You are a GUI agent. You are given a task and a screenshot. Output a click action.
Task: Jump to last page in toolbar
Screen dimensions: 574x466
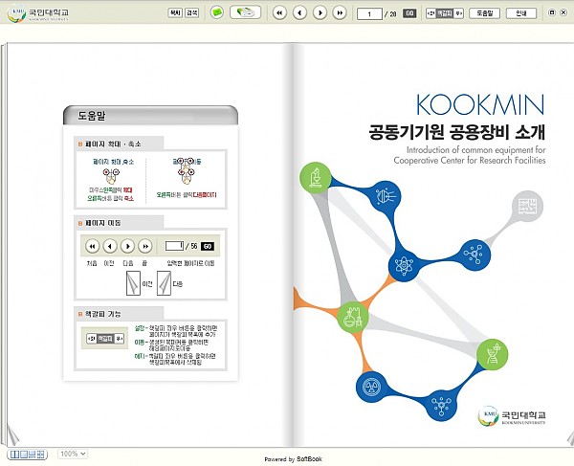click(x=340, y=12)
